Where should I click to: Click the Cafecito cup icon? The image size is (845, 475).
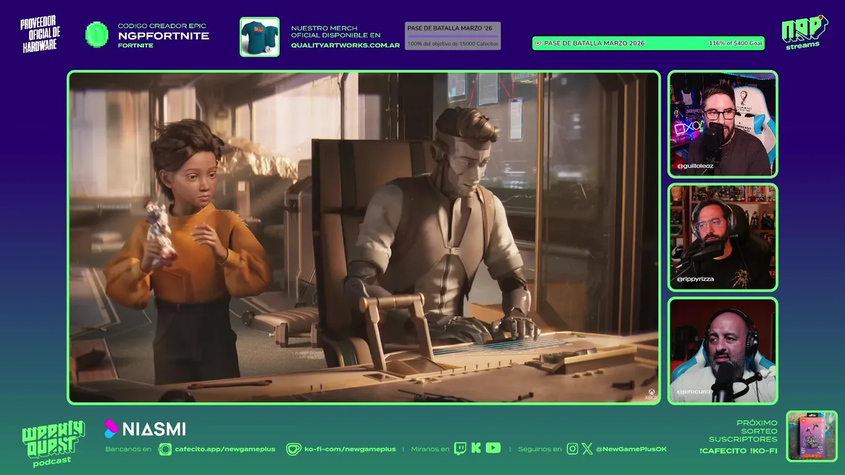pos(165,449)
